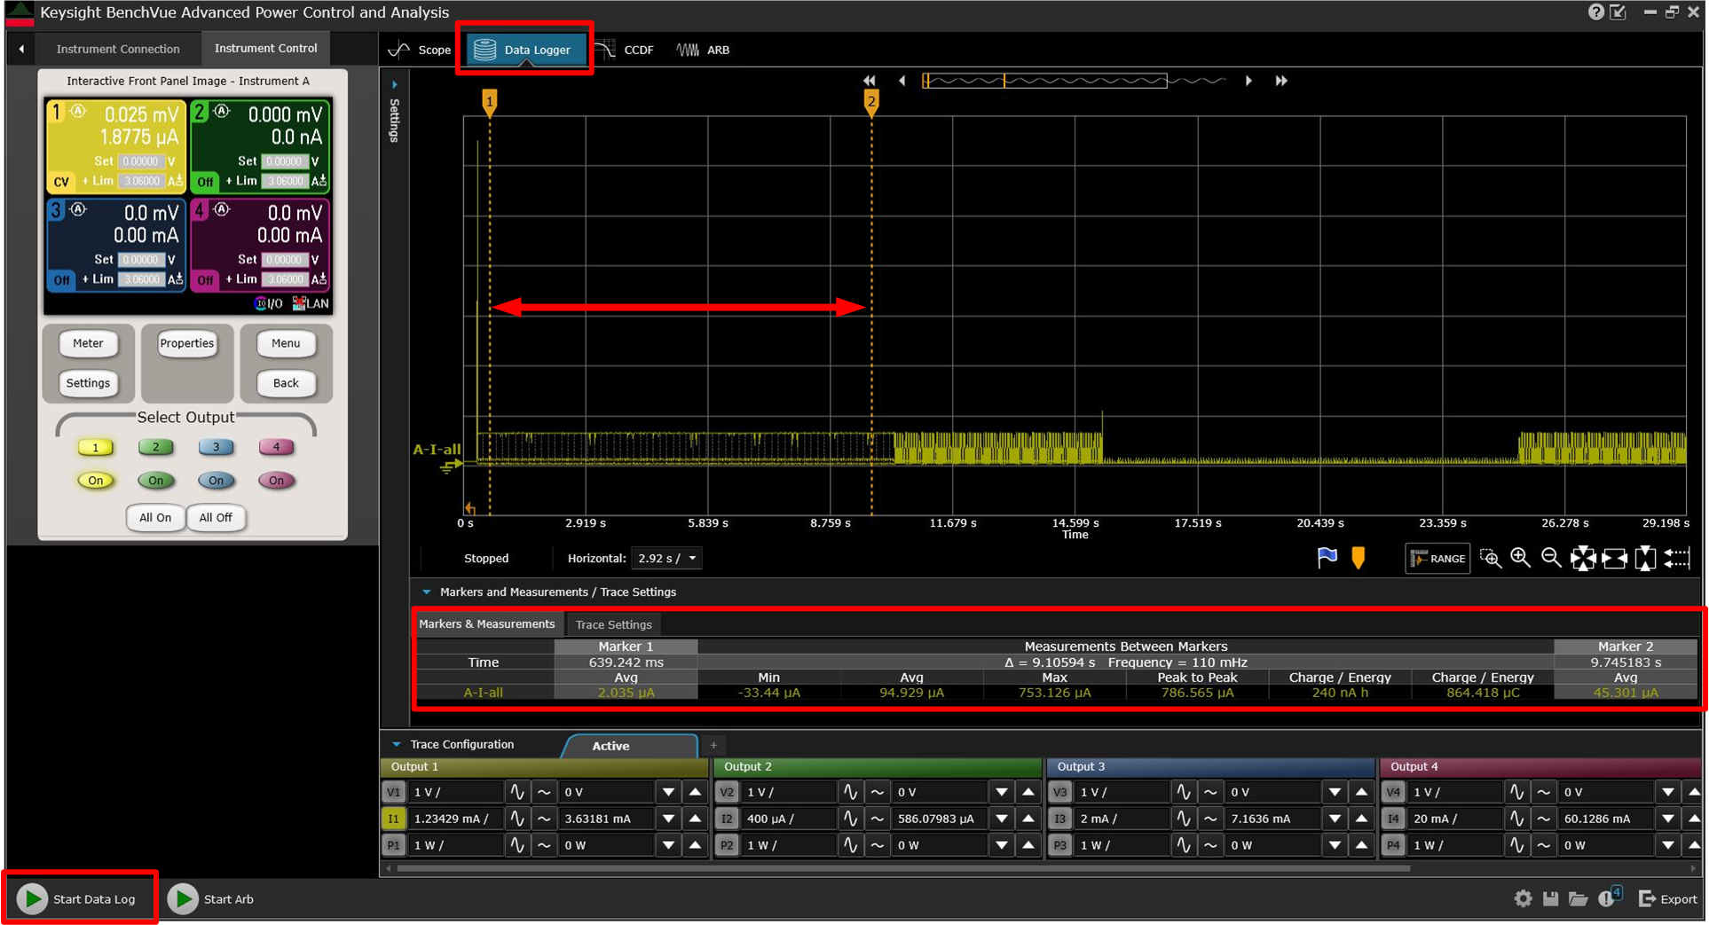Viewport: 1709px width, 925px height.
Task: Toggle the I2 current trace
Action: pos(727,819)
